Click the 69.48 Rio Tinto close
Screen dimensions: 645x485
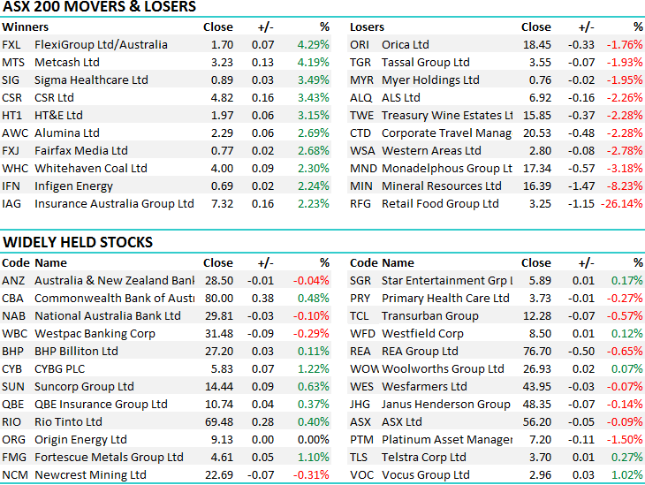point(219,422)
